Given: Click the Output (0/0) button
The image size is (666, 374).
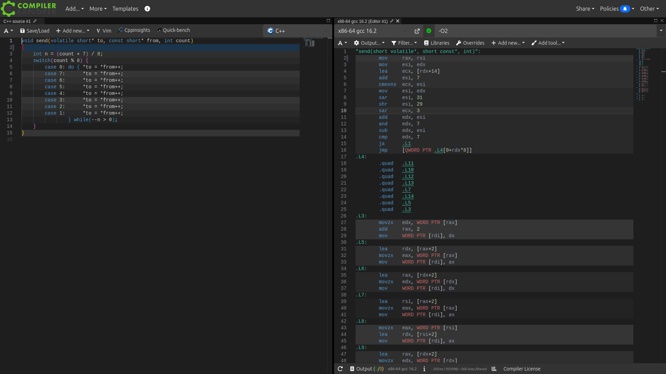Looking at the screenshot, I should (367, 369).
